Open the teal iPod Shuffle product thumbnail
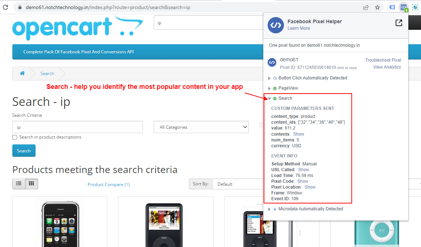The width and height of the screenshot is (421, 247). point(377,233)
